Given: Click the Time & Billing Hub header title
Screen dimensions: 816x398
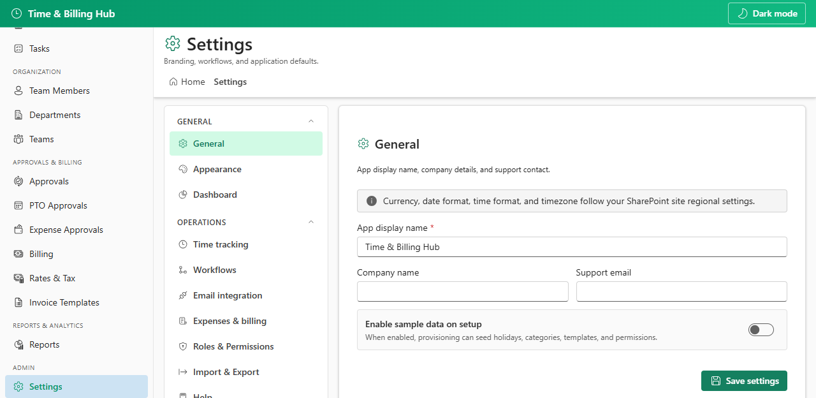Looking at the screenshot, I should click(71, 13).
